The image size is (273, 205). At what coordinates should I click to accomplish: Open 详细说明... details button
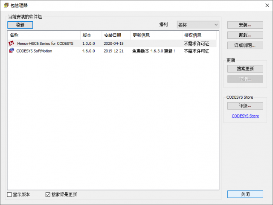[245, 45]
